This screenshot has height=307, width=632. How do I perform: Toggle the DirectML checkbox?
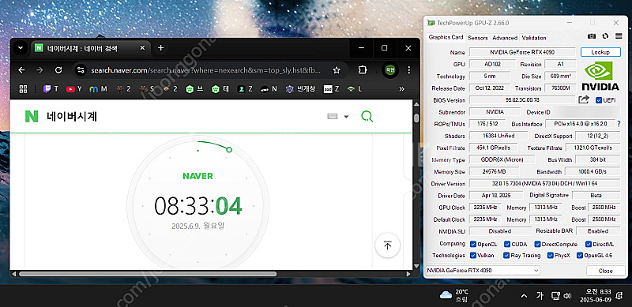(589, 244)
